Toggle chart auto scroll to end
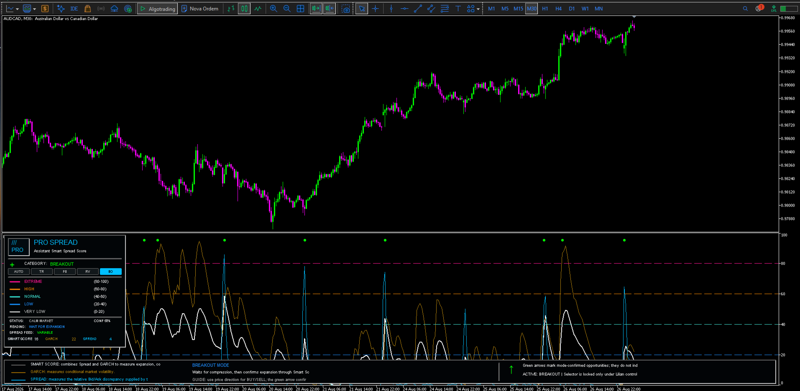This screenshot has height=391, width=800. pos(316,9)
